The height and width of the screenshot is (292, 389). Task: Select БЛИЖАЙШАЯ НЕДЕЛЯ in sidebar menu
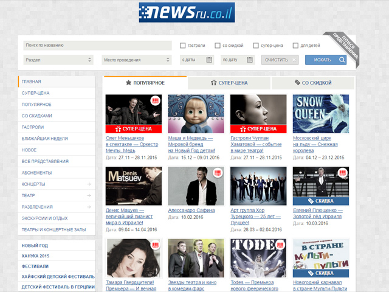pos(57,139)
